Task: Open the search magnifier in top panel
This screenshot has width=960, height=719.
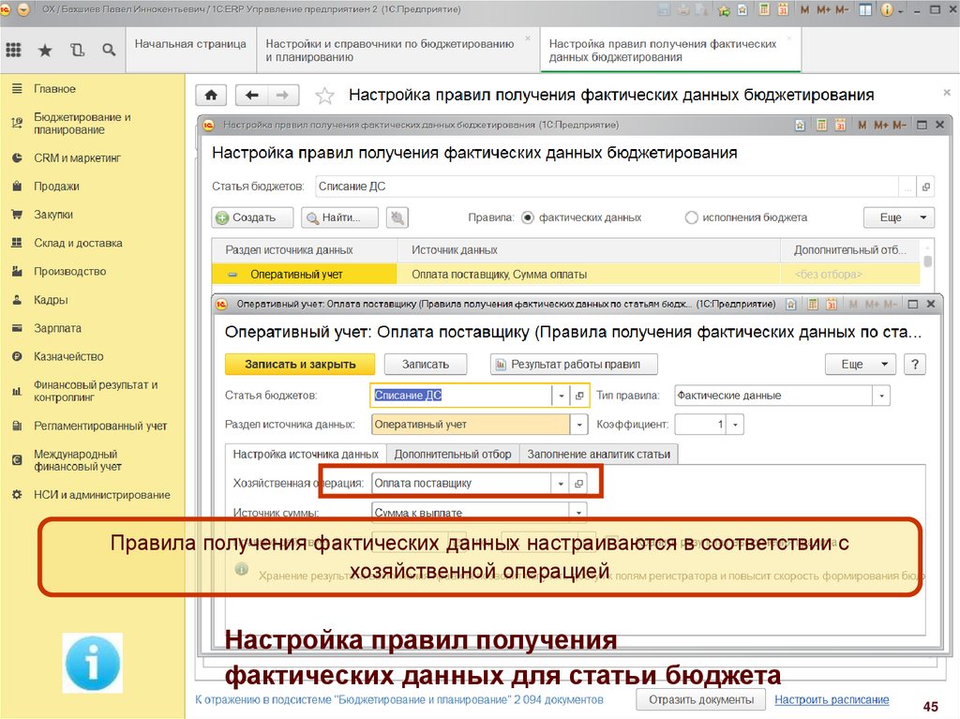Action: [x=109, y=50]
